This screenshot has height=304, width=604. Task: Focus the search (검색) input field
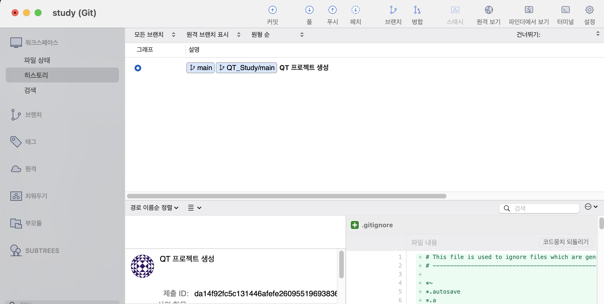coord(539,208)
